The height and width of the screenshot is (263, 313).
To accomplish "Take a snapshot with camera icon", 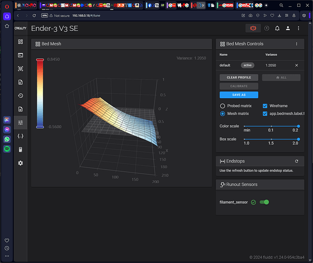I will [x=250, y=16].
